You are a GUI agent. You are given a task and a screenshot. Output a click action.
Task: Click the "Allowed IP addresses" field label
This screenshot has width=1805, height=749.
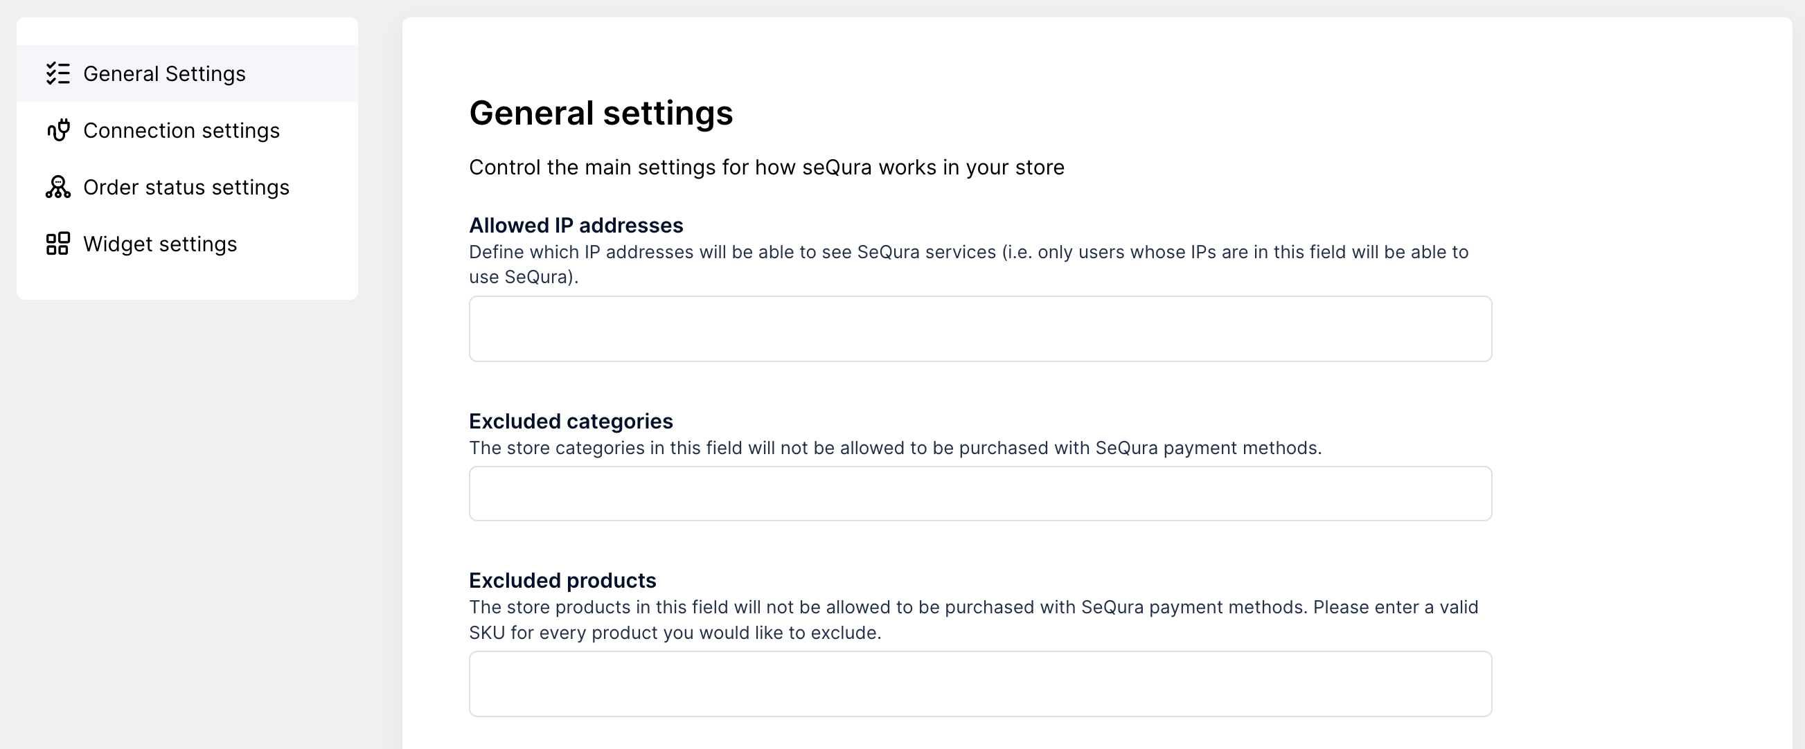pos(576,226)
